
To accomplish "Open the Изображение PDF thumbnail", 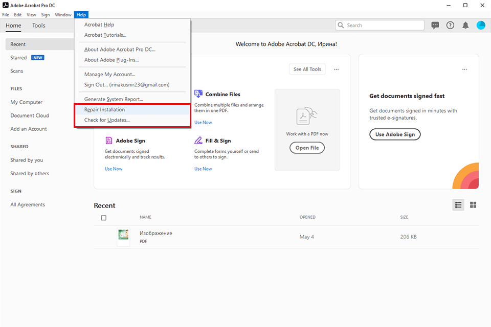I will 123,237.
